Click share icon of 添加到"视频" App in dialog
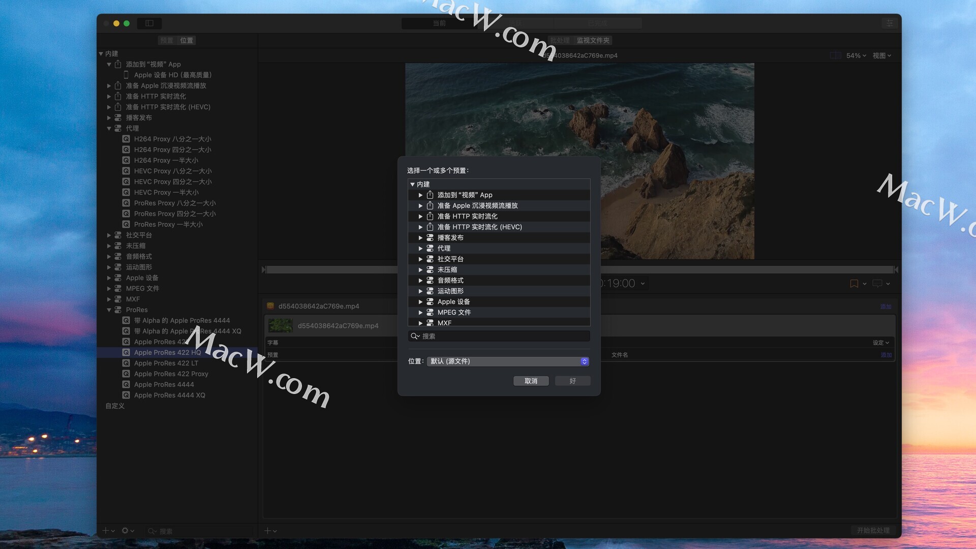This screenshot has height=549, width=976. [430, 195]
